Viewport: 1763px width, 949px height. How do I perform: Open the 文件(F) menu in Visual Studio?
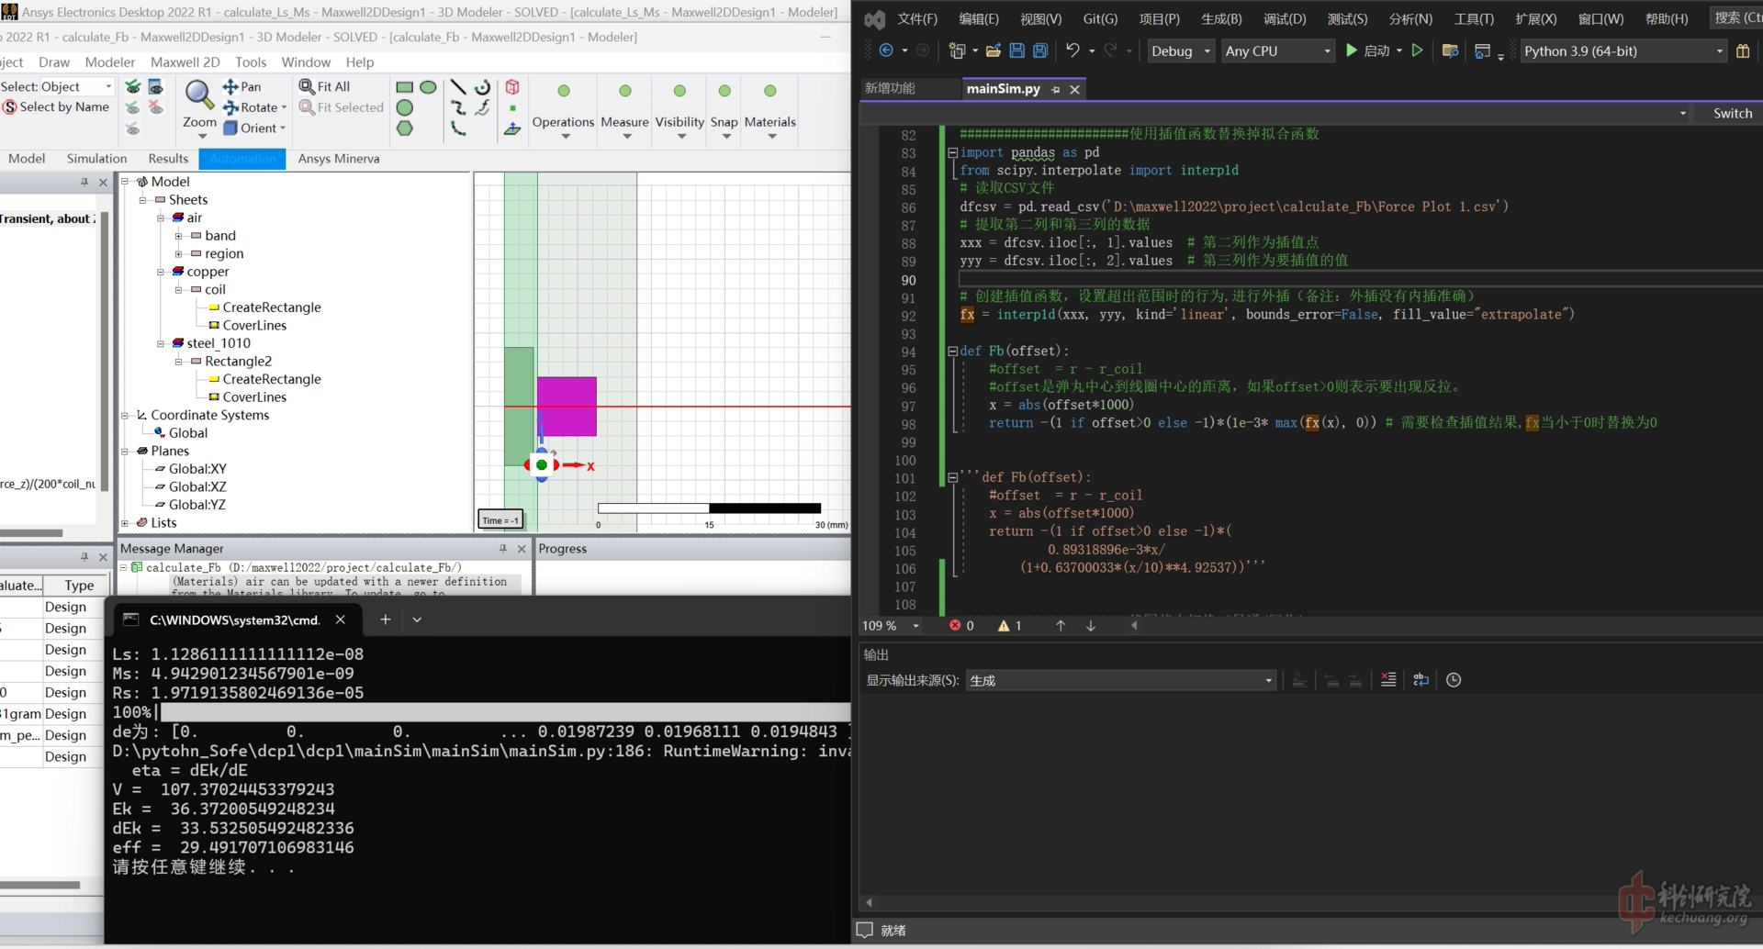pos(917,18)
